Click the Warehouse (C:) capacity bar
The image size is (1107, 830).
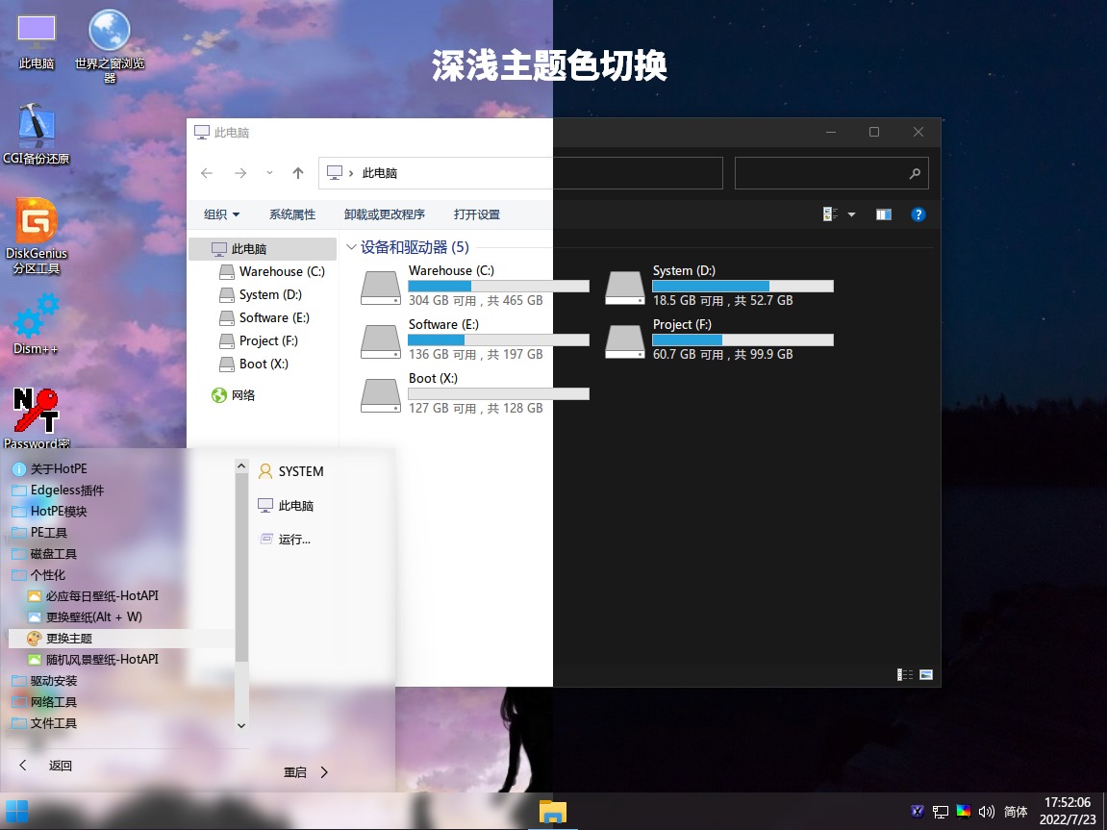(499, 286)
